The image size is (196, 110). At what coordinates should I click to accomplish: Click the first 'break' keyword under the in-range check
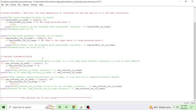tap(13, 24)
